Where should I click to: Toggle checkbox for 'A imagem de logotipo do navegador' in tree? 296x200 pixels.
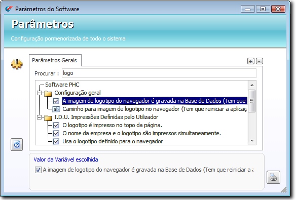coord(56,101)
